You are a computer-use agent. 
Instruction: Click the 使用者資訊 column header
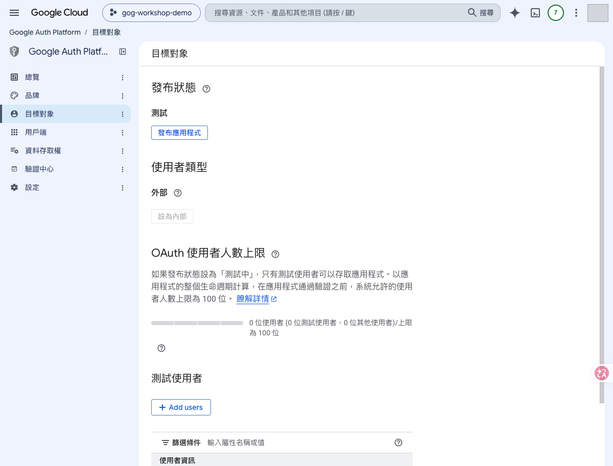pos(177,460)
